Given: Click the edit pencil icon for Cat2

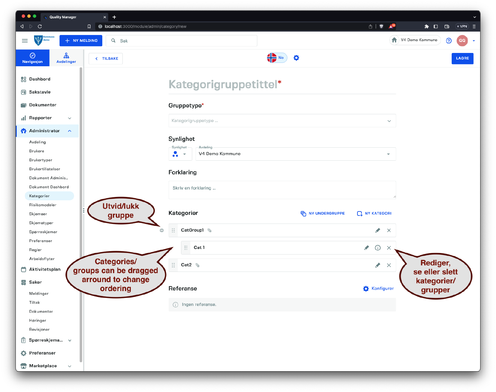Looking at the screenshot, I should pos(378,265).
